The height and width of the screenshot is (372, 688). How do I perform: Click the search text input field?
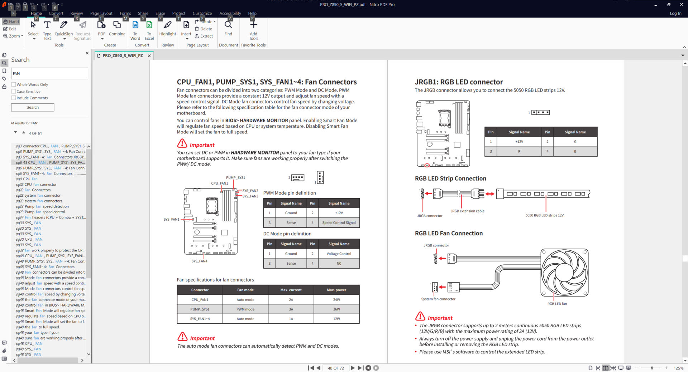49,73
